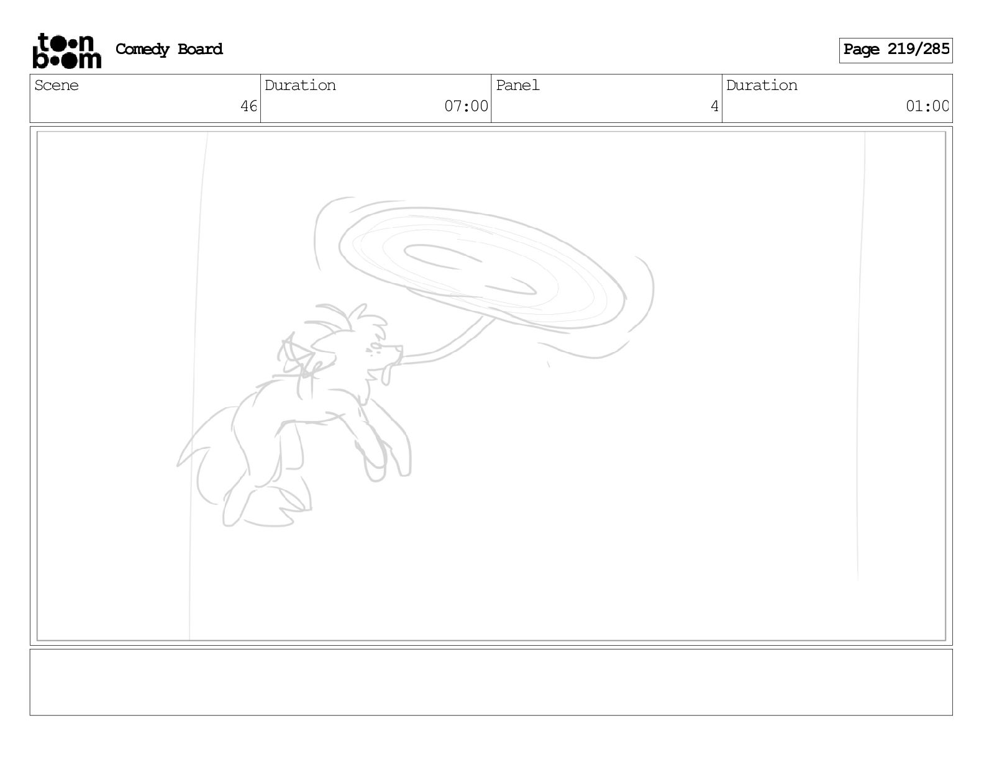Viewport: 984px width, 760px height.
Task: Select the 'Comedy Board' title text
Action: tap(169, 49)
